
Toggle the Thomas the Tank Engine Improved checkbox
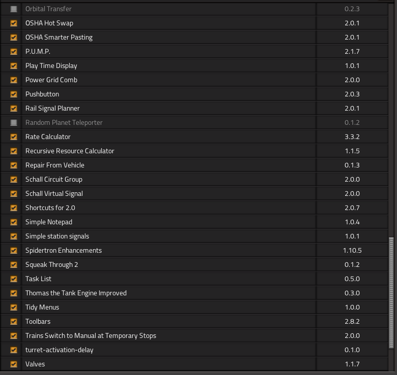pos(14,293)
